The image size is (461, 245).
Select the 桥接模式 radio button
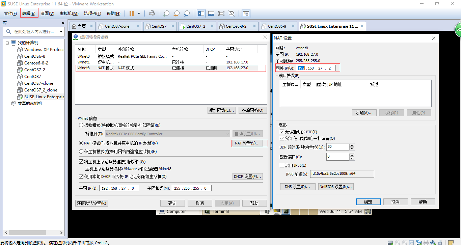pos(81,125)
